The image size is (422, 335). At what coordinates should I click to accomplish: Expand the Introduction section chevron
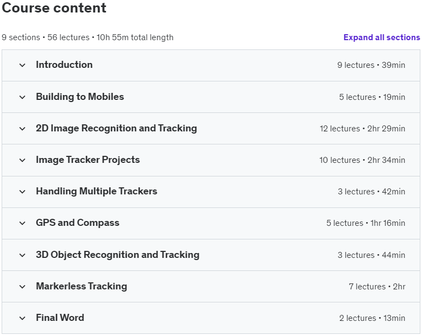[x=22, y=65]
